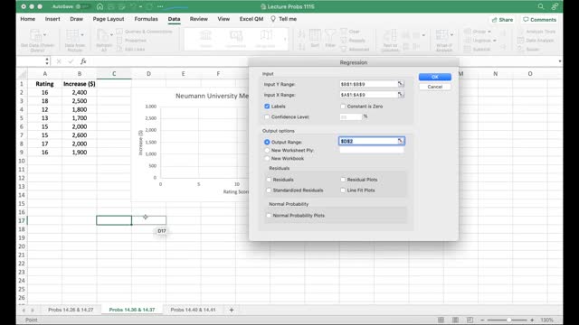Image resolution: width=579 pixels, height=325 pixels.
Task: Click the search magnifier in title bar
Action: pos(541,6)
